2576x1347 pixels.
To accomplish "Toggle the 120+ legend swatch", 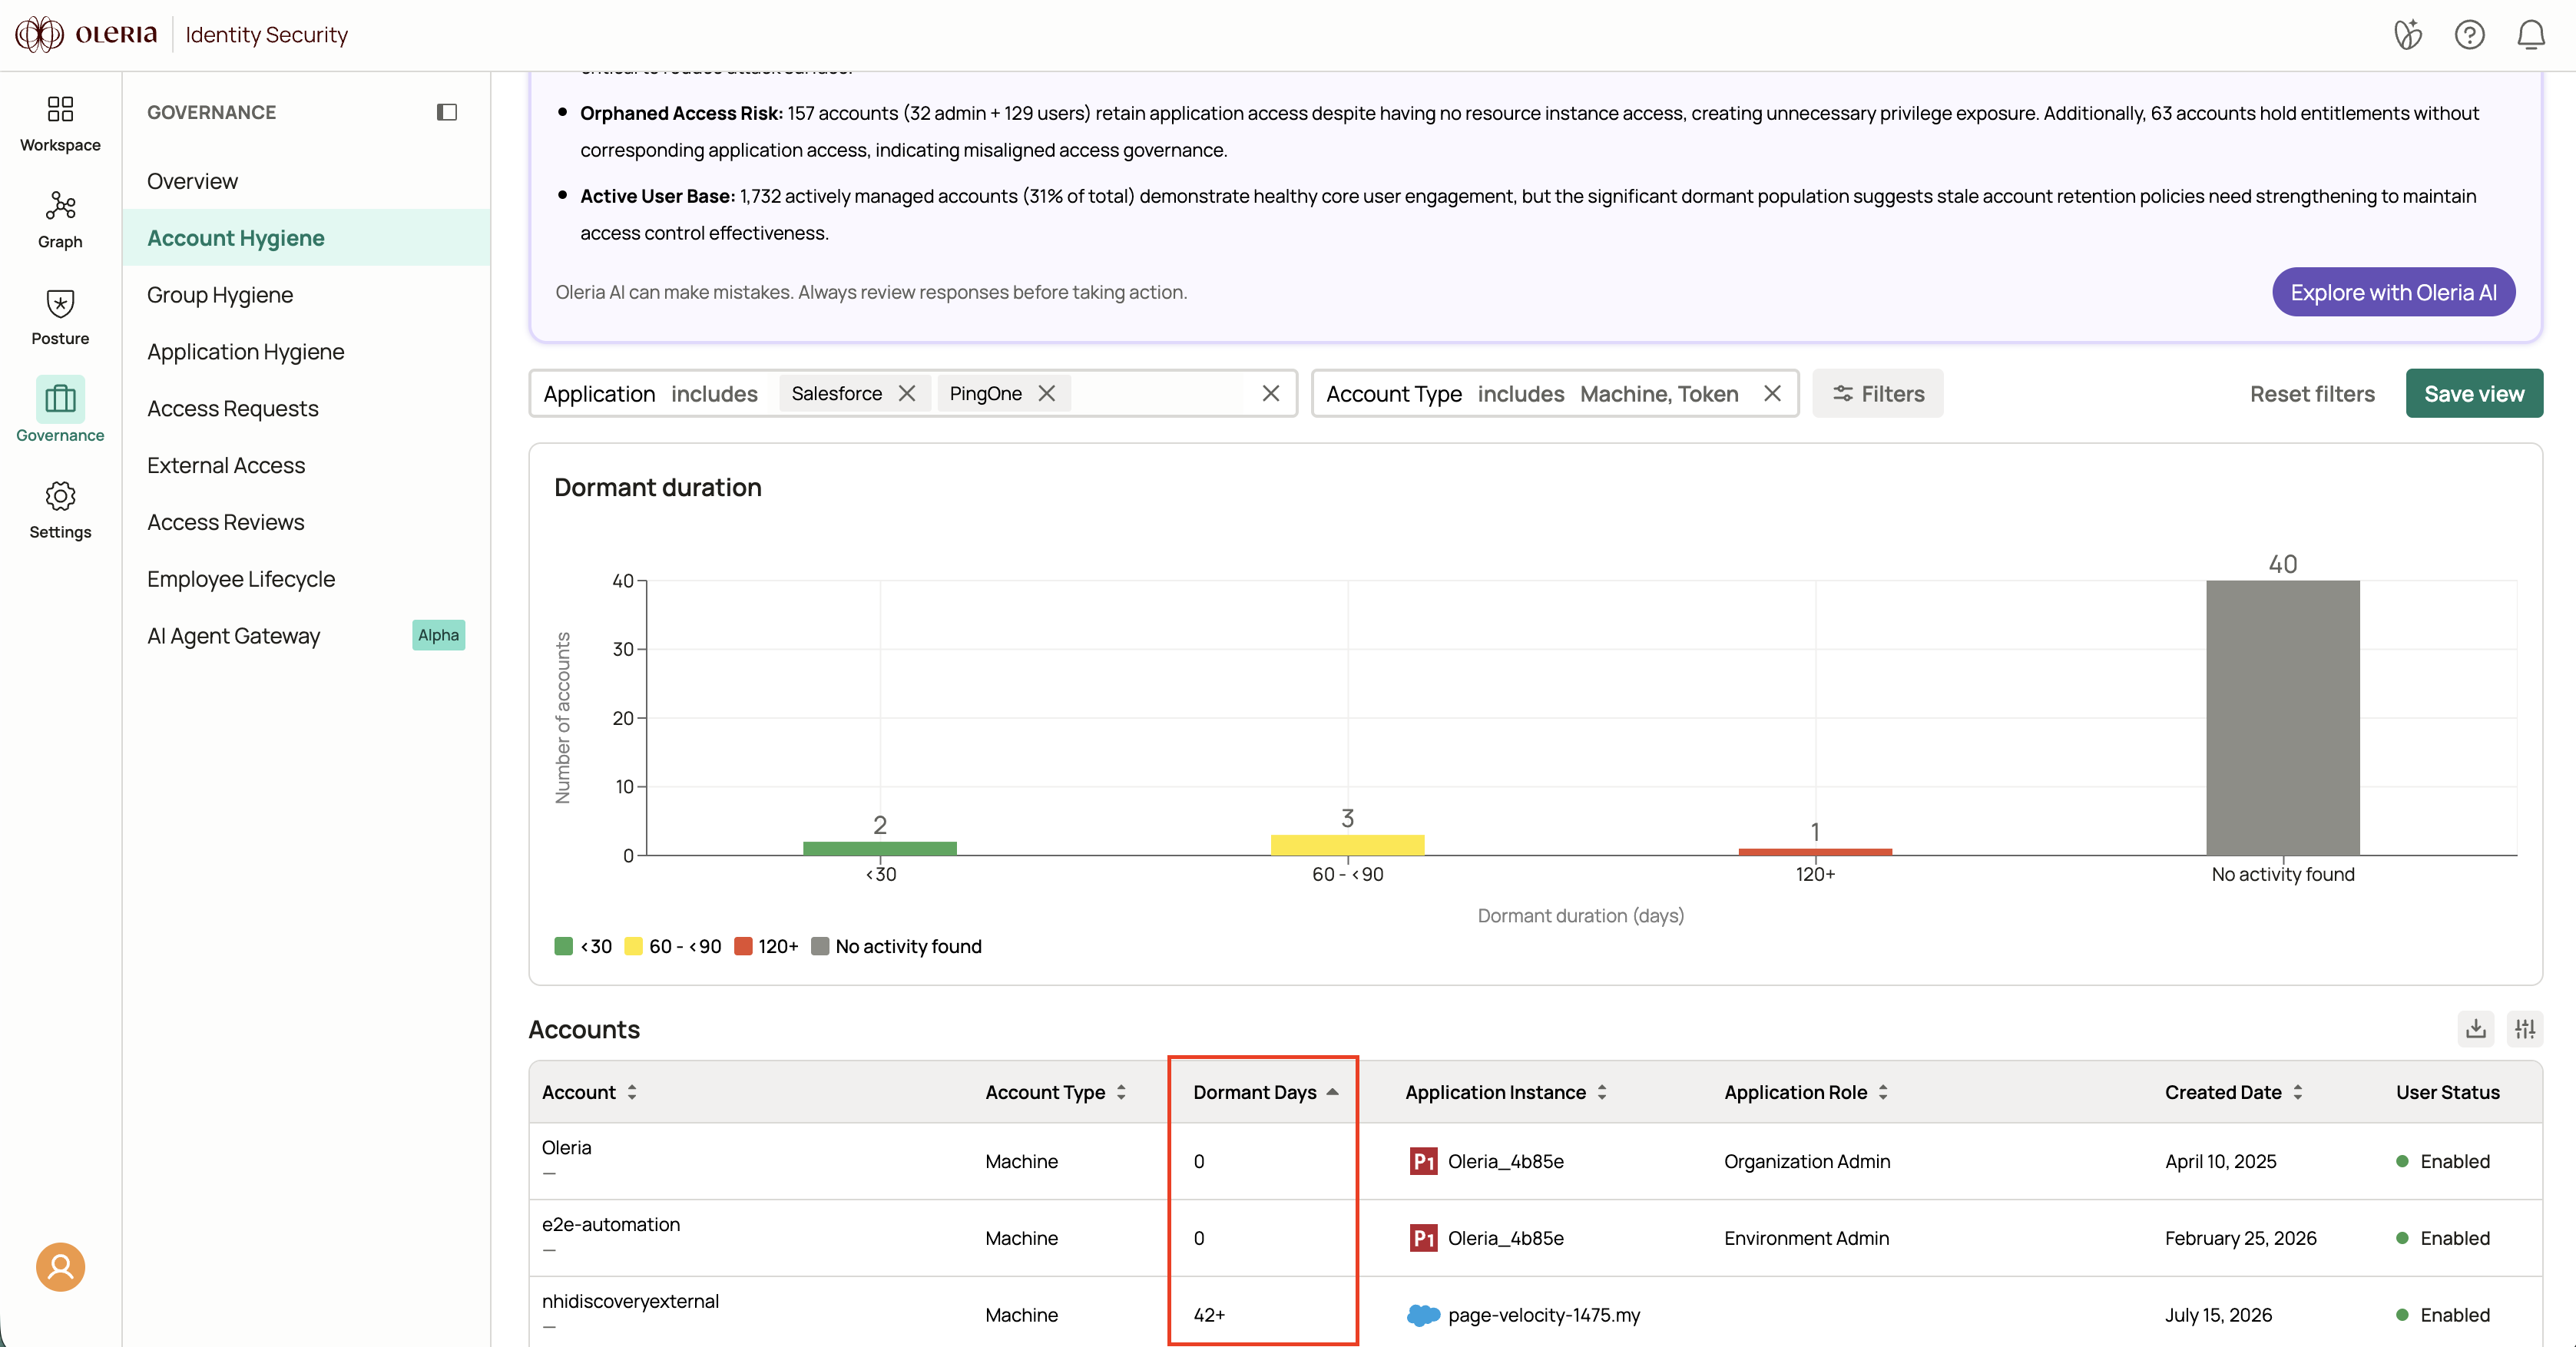I will point(742,946).
